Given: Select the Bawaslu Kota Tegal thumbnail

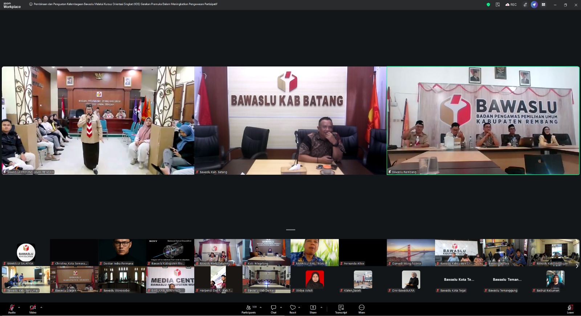Looking at the screenshot, I should [x=459, y=280].
